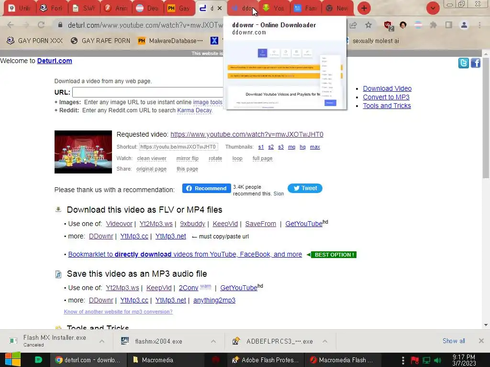Screen dimensions: 490x367
Task: Click the red flag tray icon
Action: [x=415, y=360]
